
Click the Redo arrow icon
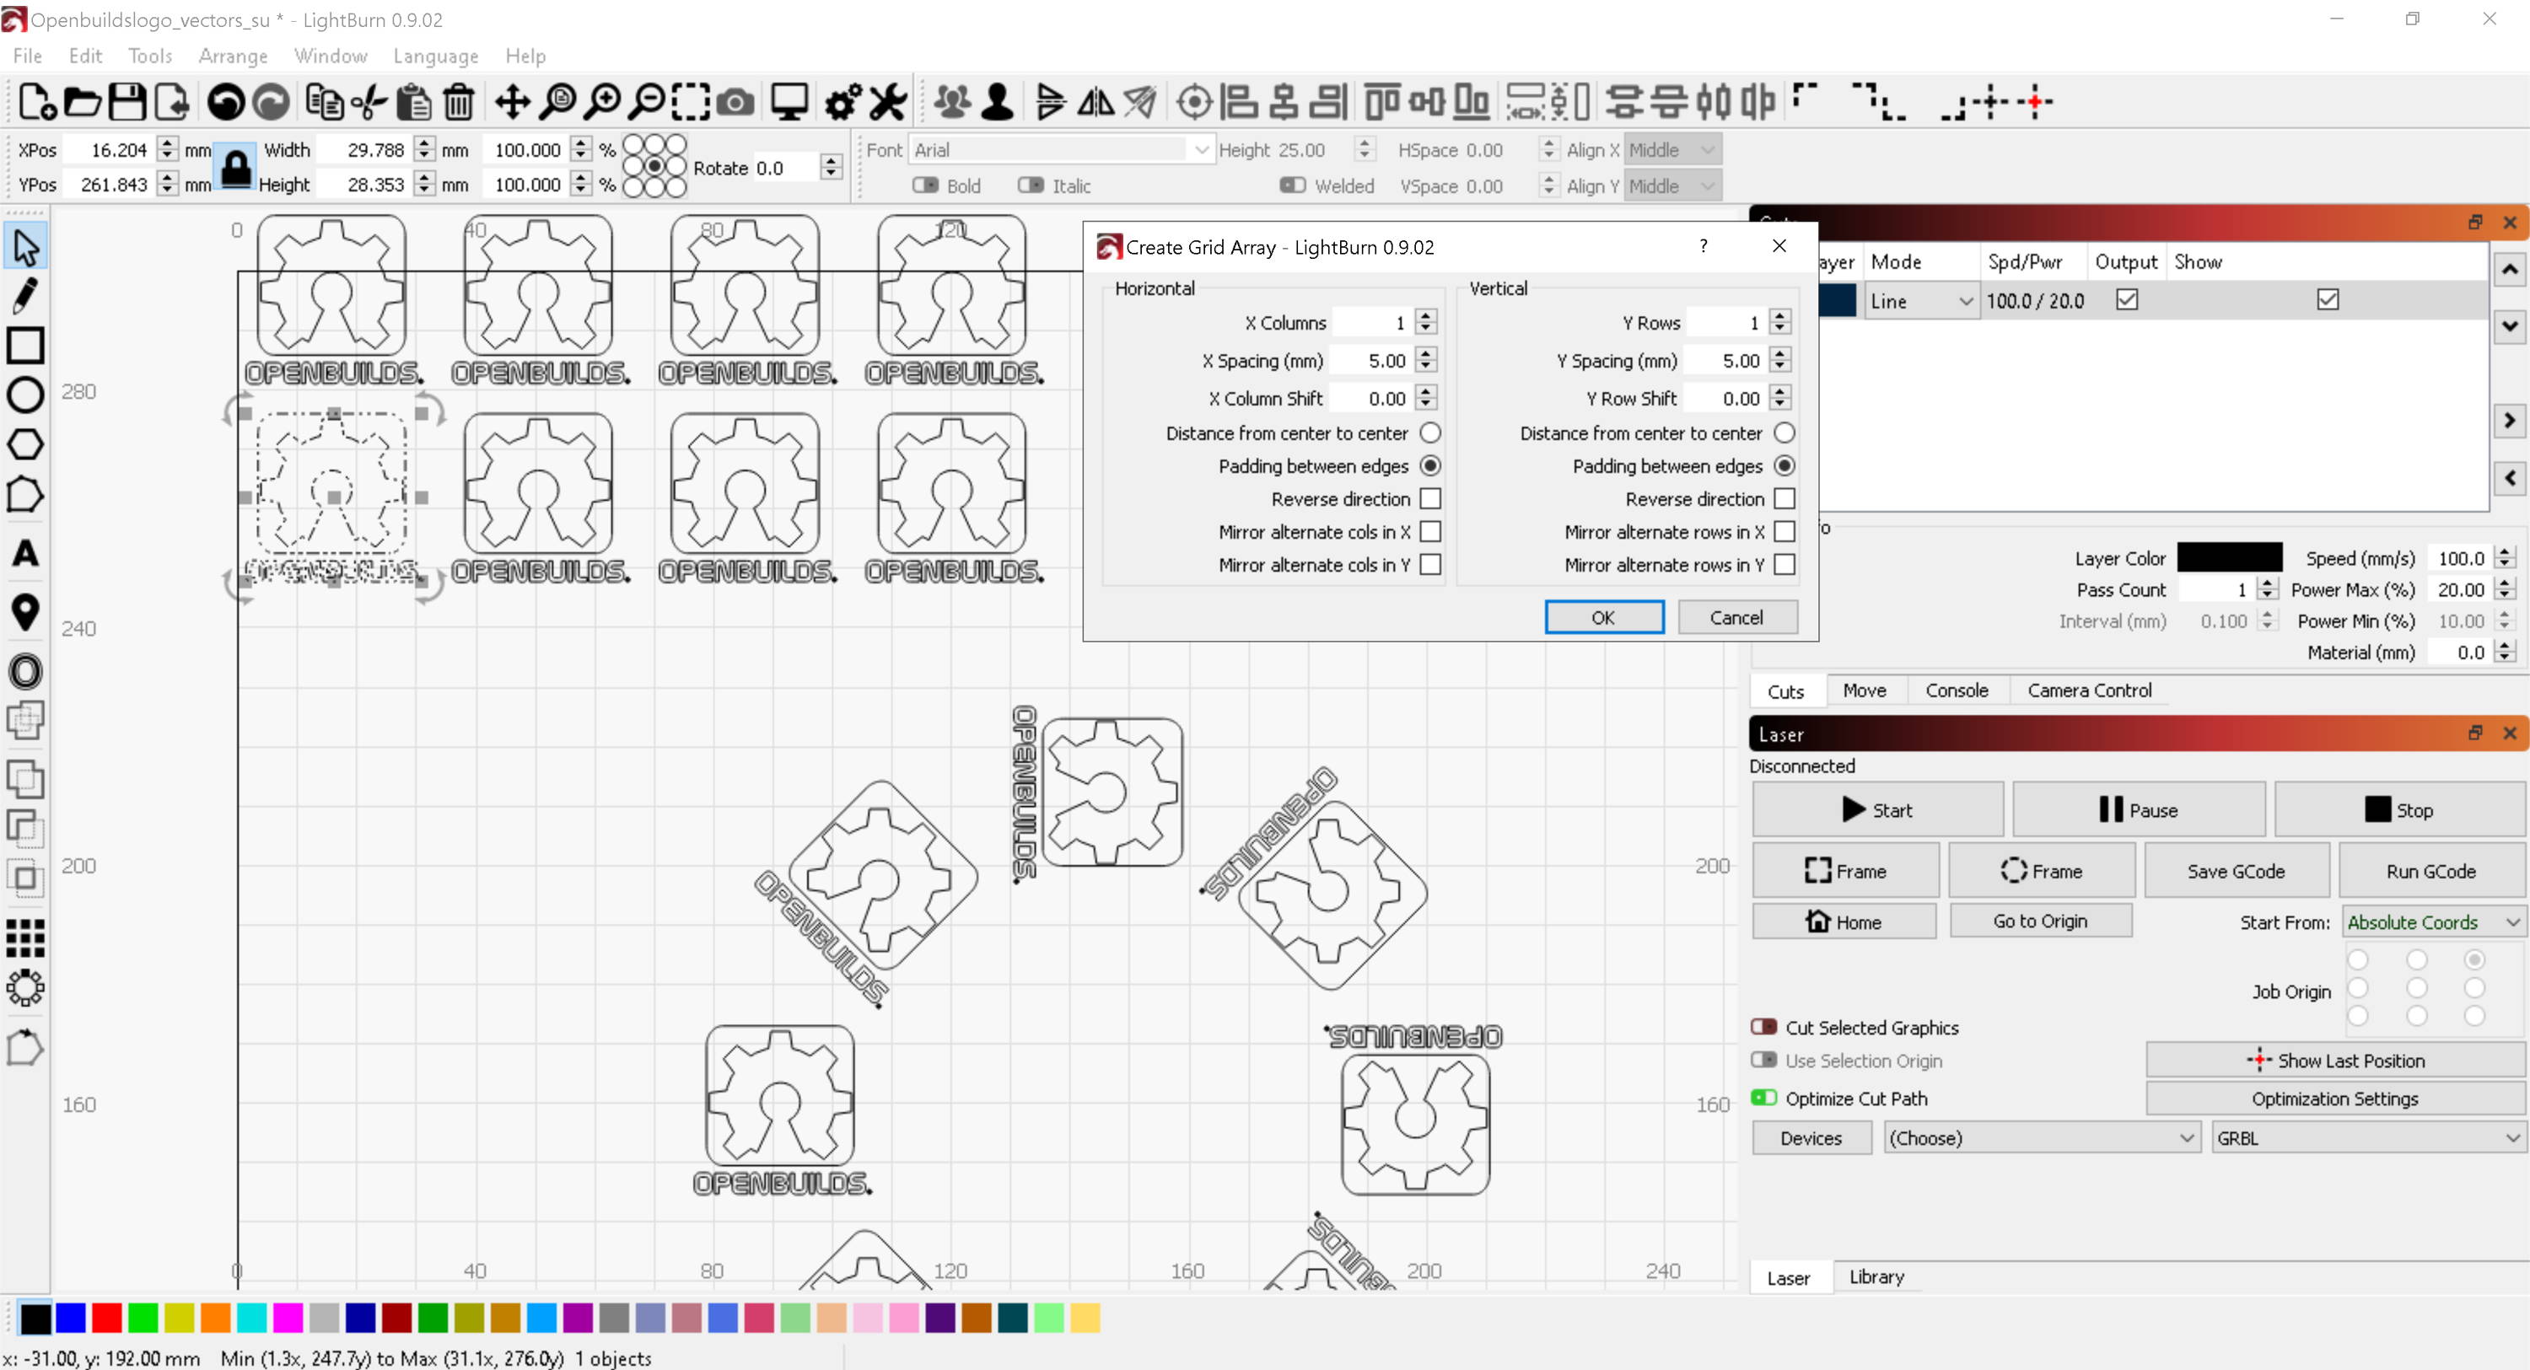[271, 102]
